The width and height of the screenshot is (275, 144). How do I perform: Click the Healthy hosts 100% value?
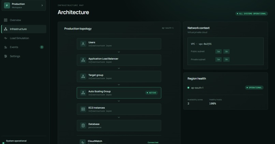tap(213, 104)
